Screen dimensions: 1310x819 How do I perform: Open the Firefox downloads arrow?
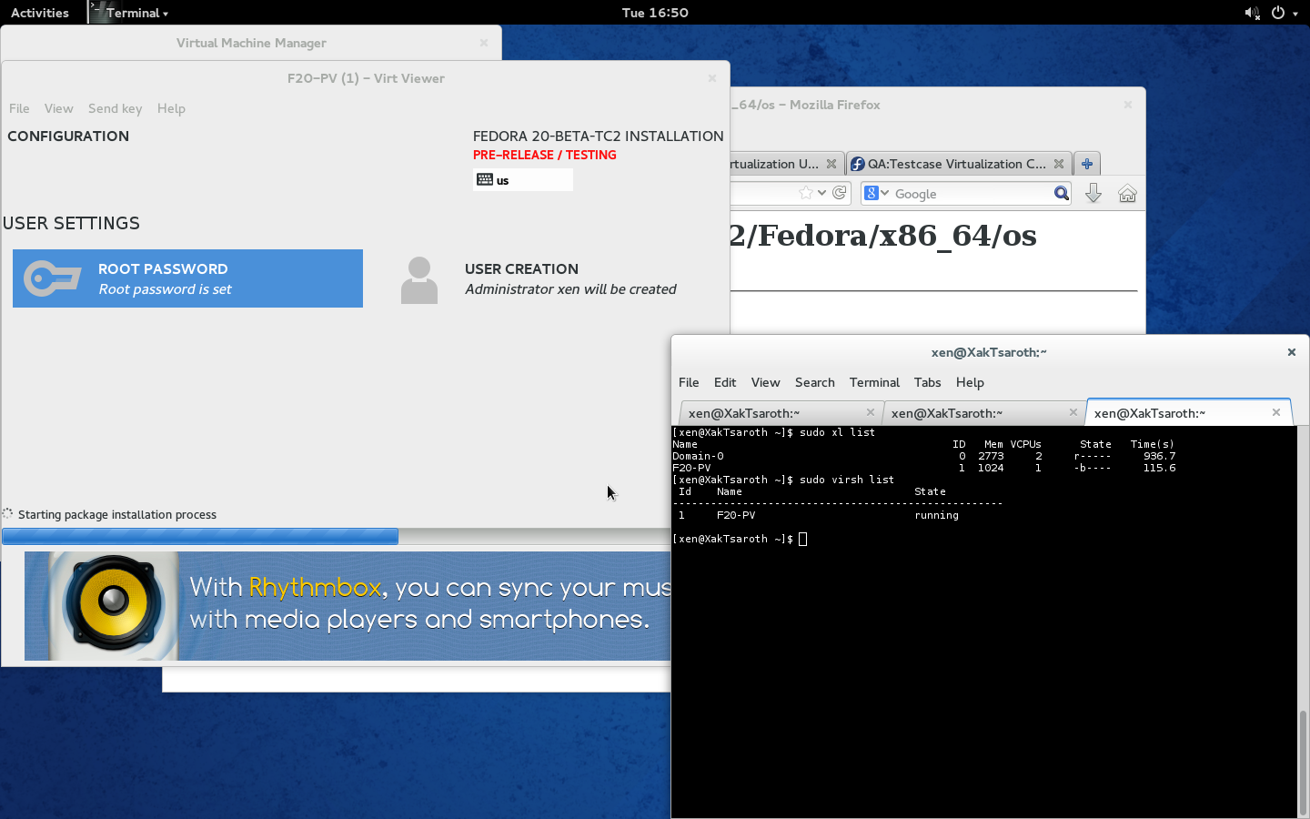[x=1093, y=193]
